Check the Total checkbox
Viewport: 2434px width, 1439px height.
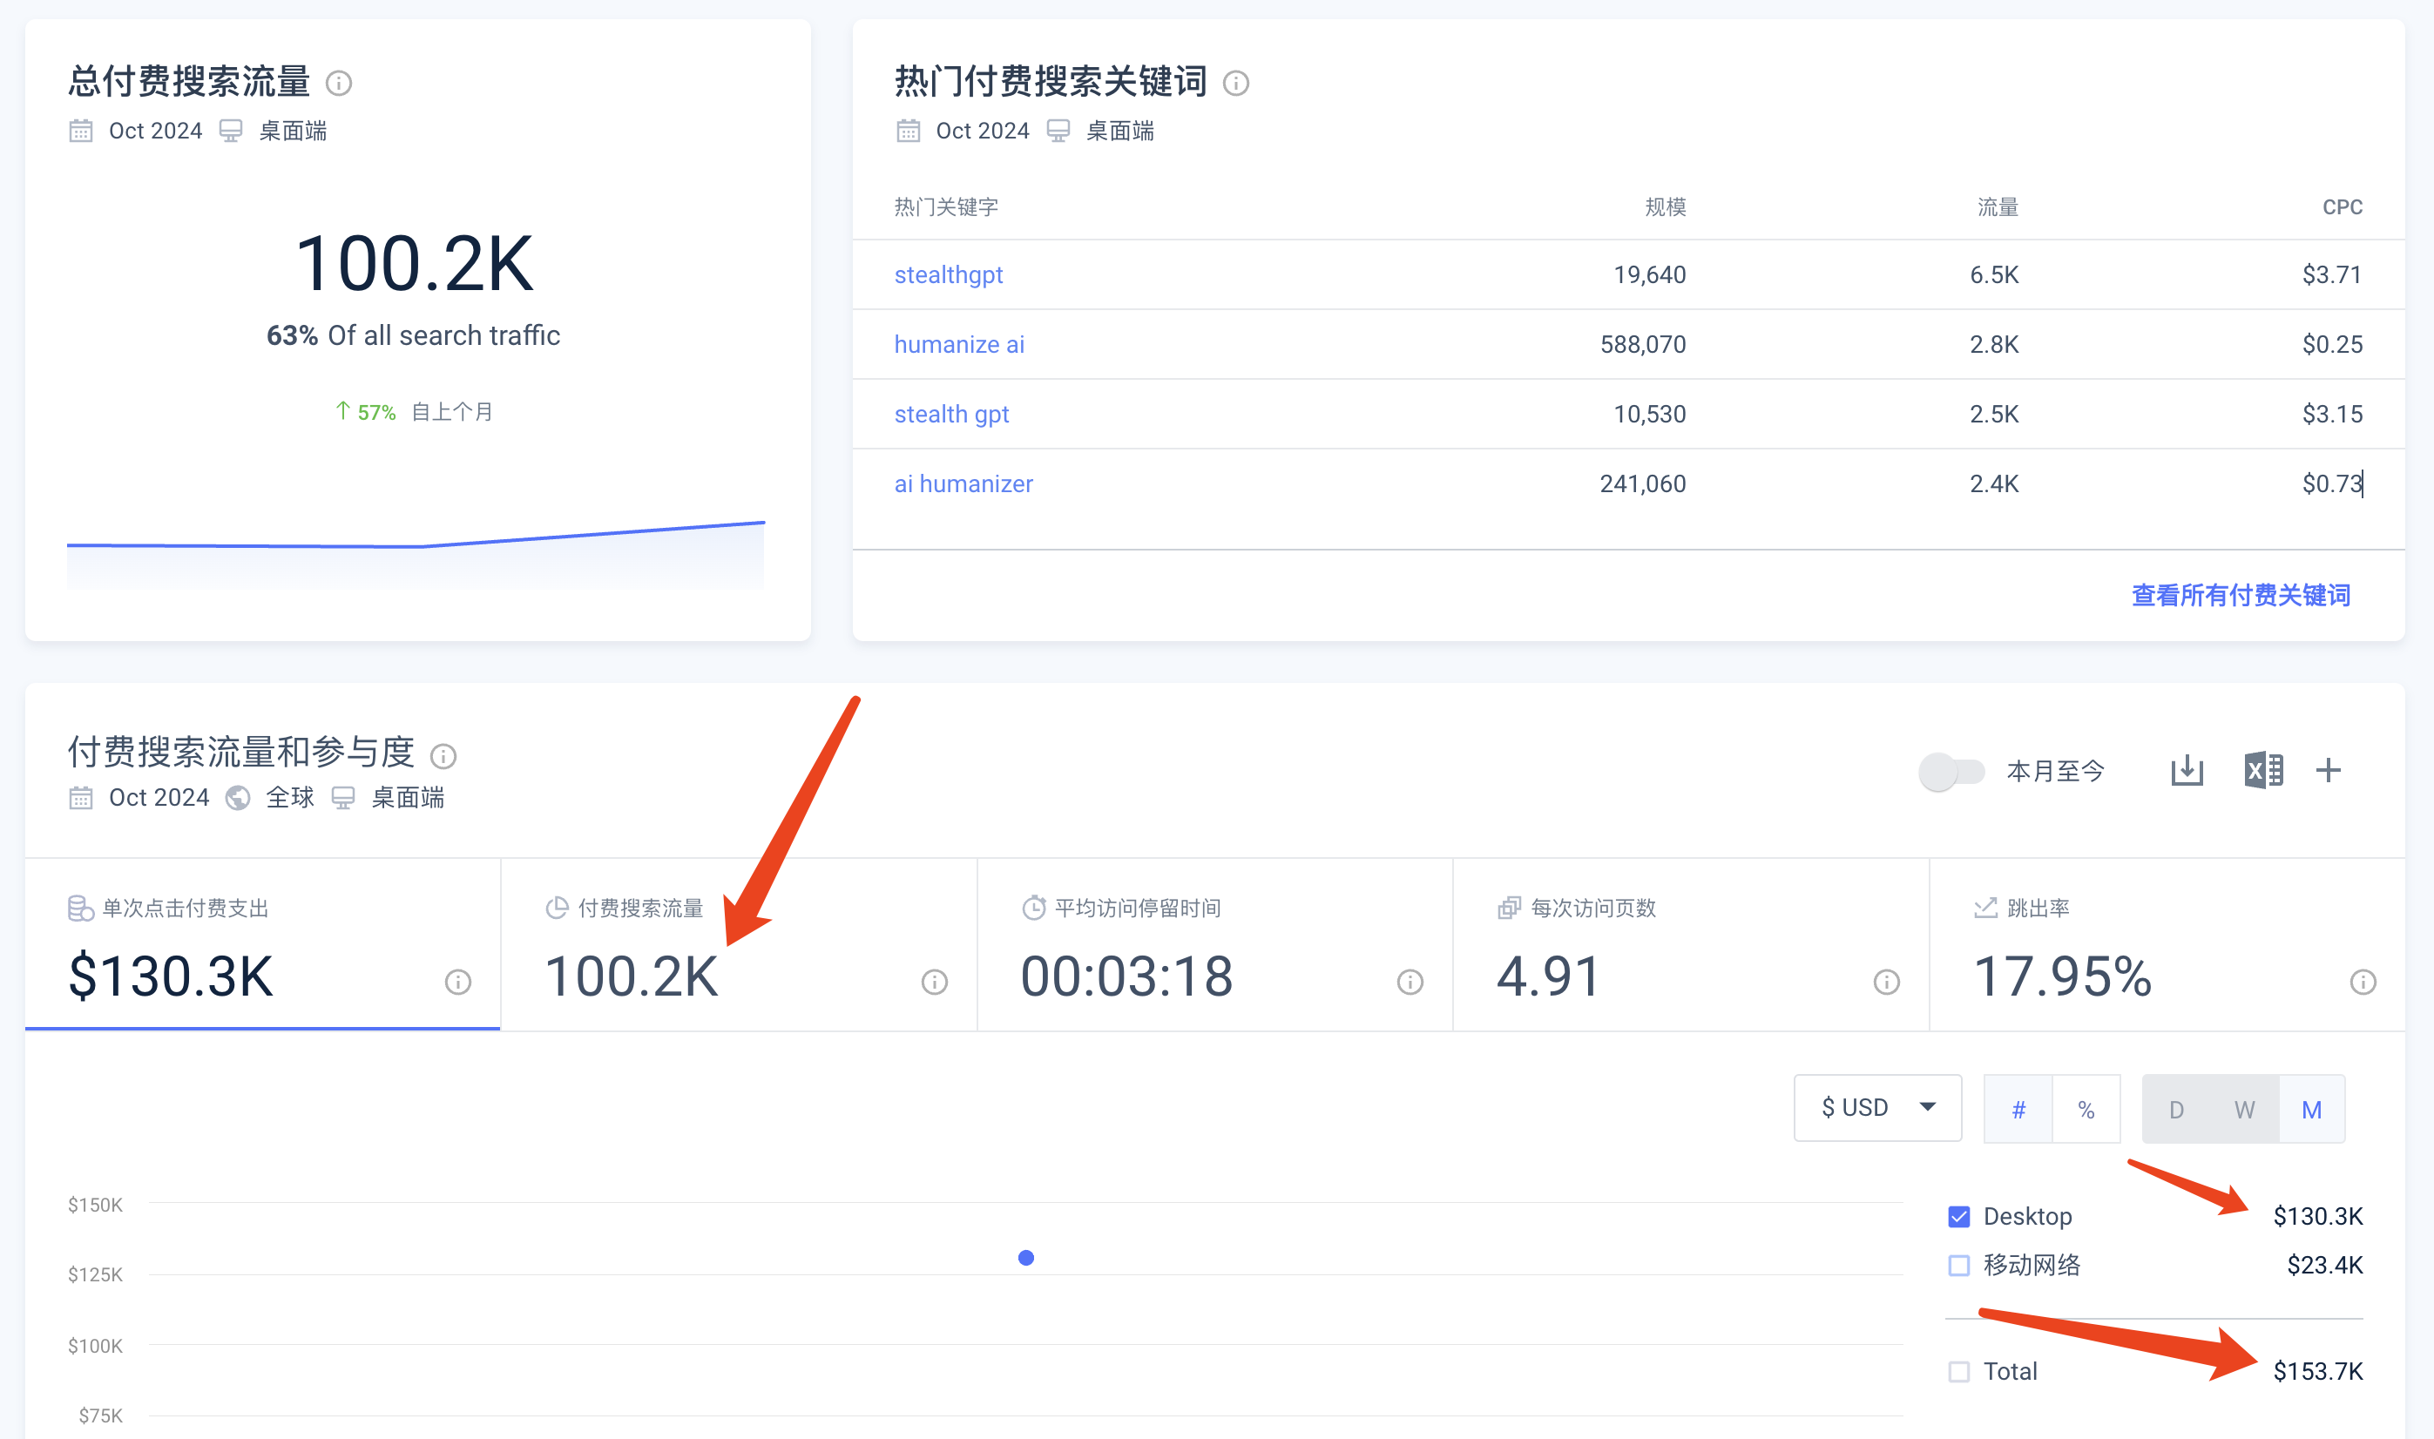(1959, 1372)
